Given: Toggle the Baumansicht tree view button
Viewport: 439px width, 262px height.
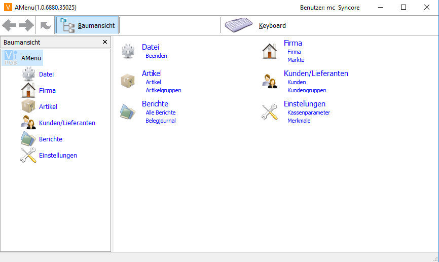Looking at the screenshot, I should tap(88, 25).
